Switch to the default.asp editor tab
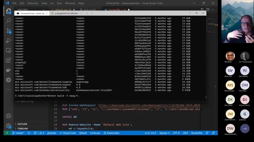The width and height of the screenshot is (254, 142). [63, 9]
